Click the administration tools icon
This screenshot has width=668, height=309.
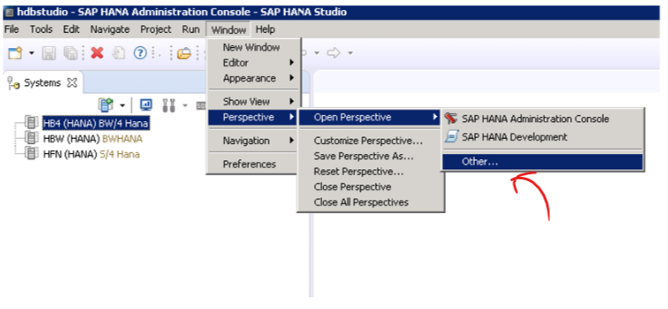click(169, 105)
